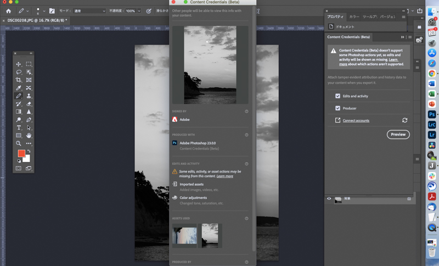Screen dimensions: 439x266
Task: Select the Rectangular Marquee tool
Action: (29, 64)
